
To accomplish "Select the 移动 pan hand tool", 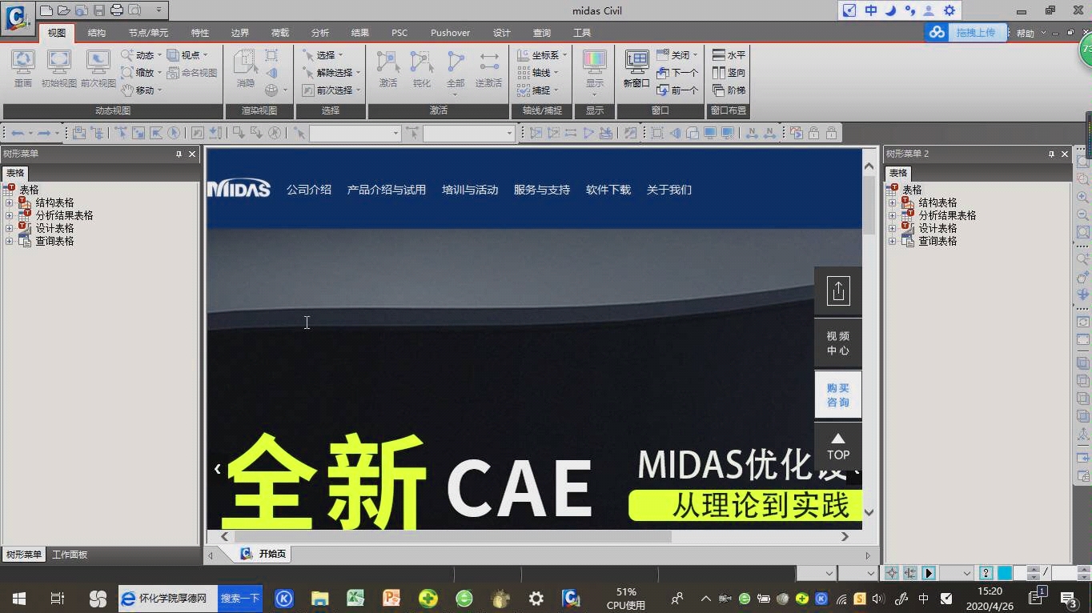I will click(x=141, y=90).
